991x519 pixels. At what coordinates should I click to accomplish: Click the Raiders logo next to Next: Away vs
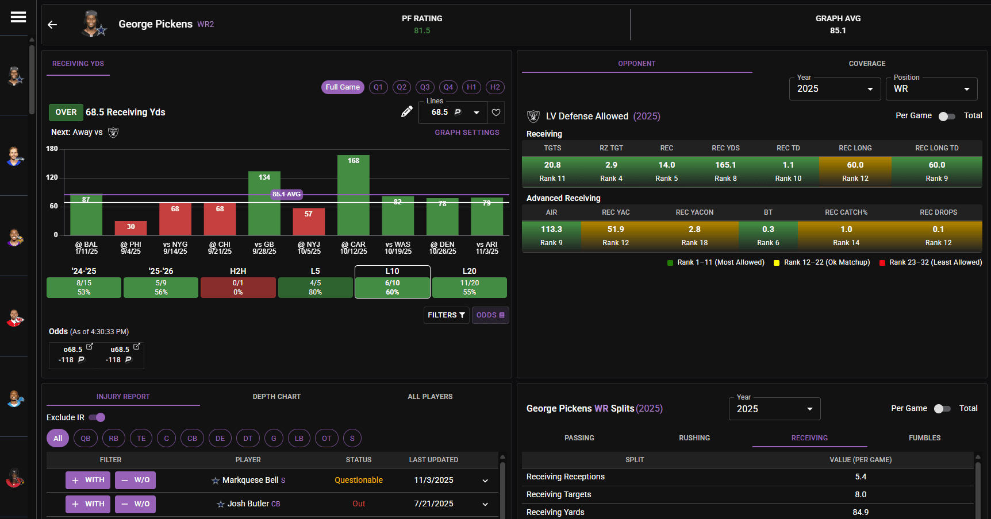(x=113, y=132)
